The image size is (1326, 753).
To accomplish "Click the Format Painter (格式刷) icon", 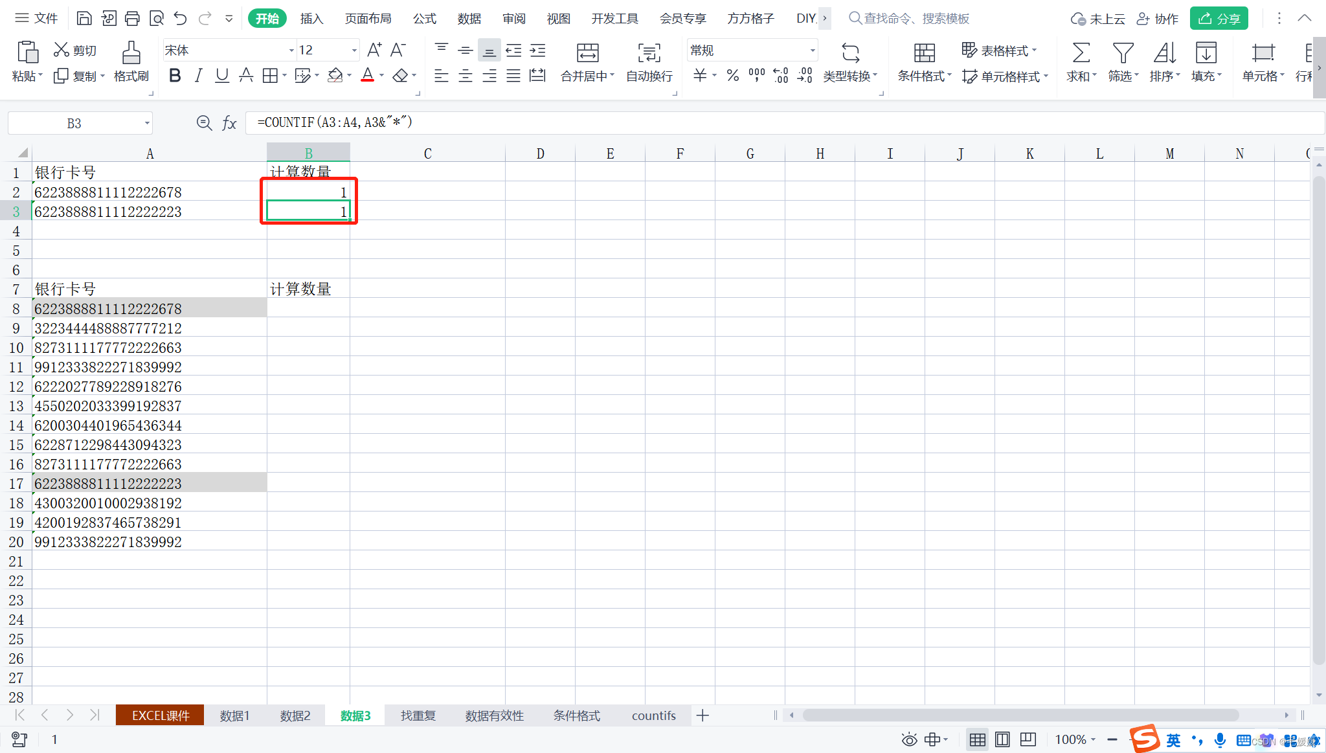I will 131,52.
